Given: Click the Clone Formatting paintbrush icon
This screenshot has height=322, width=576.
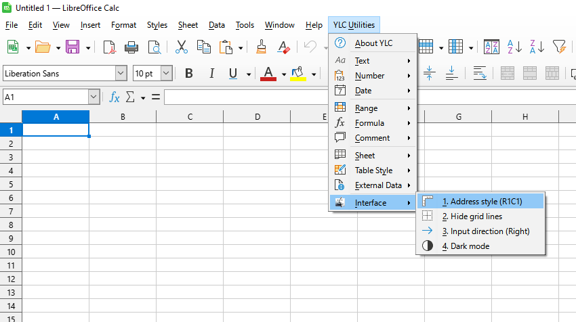Looking at the screenshot, I should point(261,47).
